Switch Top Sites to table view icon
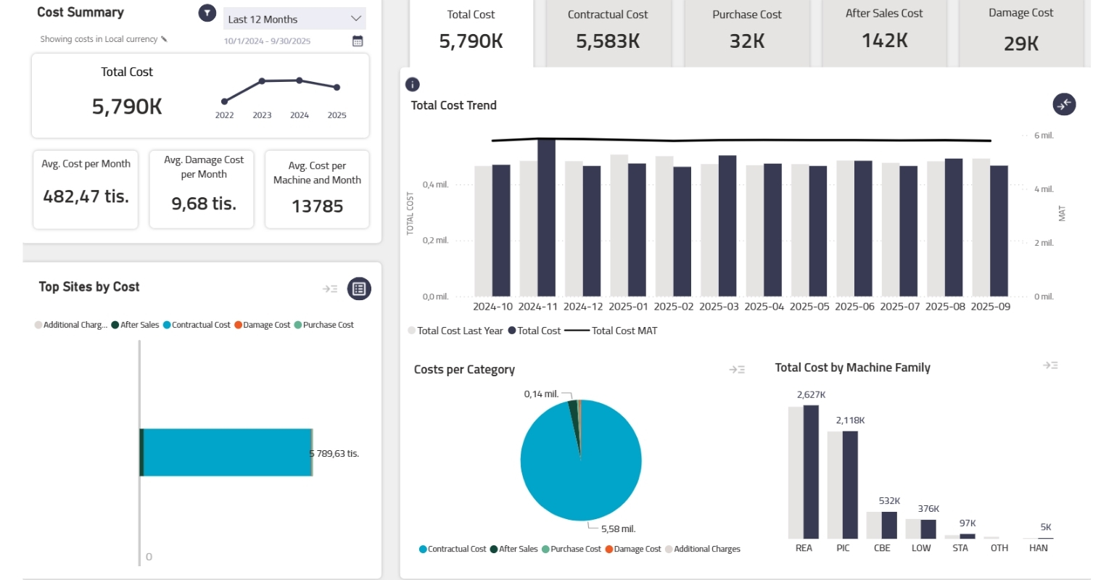Image resolution: width=1114 pixels, height=580 pixels. point(359,289)
